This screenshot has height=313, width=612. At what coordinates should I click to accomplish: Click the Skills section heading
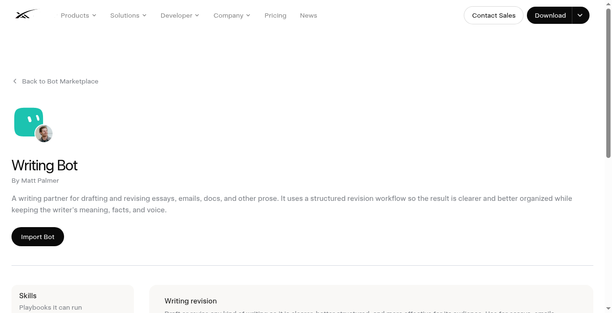click(28, 296)
